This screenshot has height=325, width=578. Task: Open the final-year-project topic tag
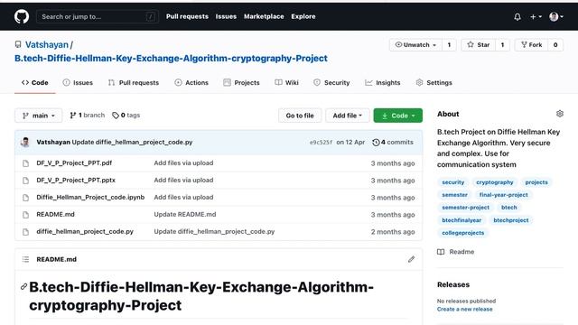point(503,195)
